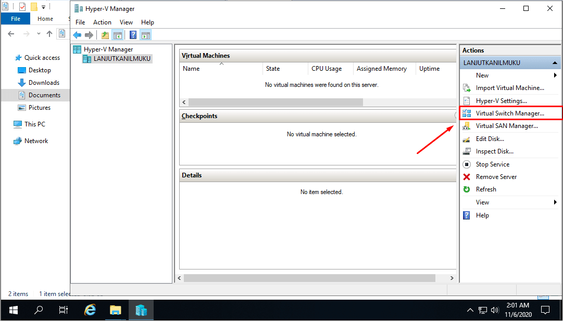The width and height of the screenshot is (563, 321).
Task: Click Hyper-V Manager taskbar button
Action: (x=141, y=310)
